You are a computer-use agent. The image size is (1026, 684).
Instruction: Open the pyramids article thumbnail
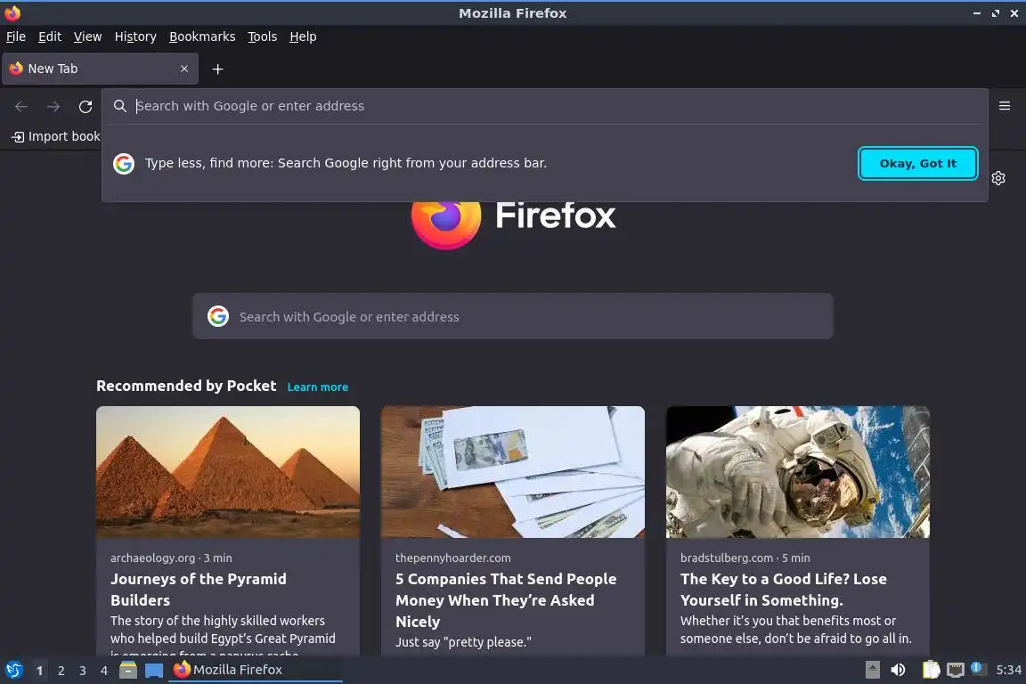point(228,472)
